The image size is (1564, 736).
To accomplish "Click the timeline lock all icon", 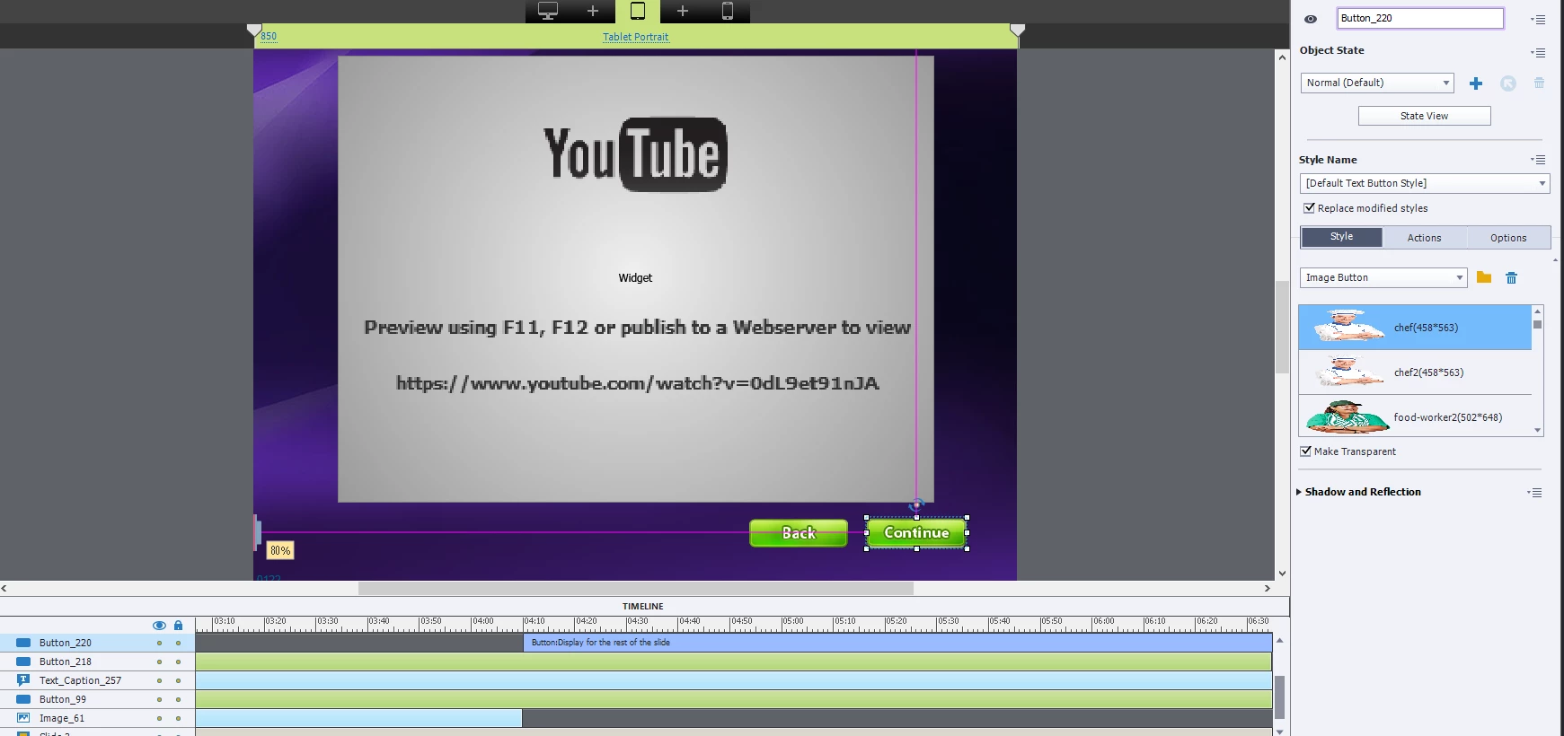I will coord(178,626).
